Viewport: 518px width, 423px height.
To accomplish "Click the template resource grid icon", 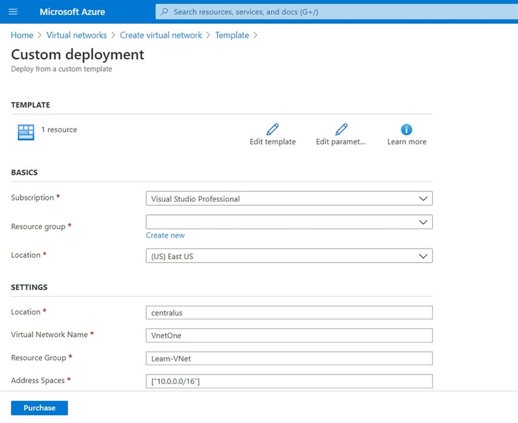I will 25,132.
